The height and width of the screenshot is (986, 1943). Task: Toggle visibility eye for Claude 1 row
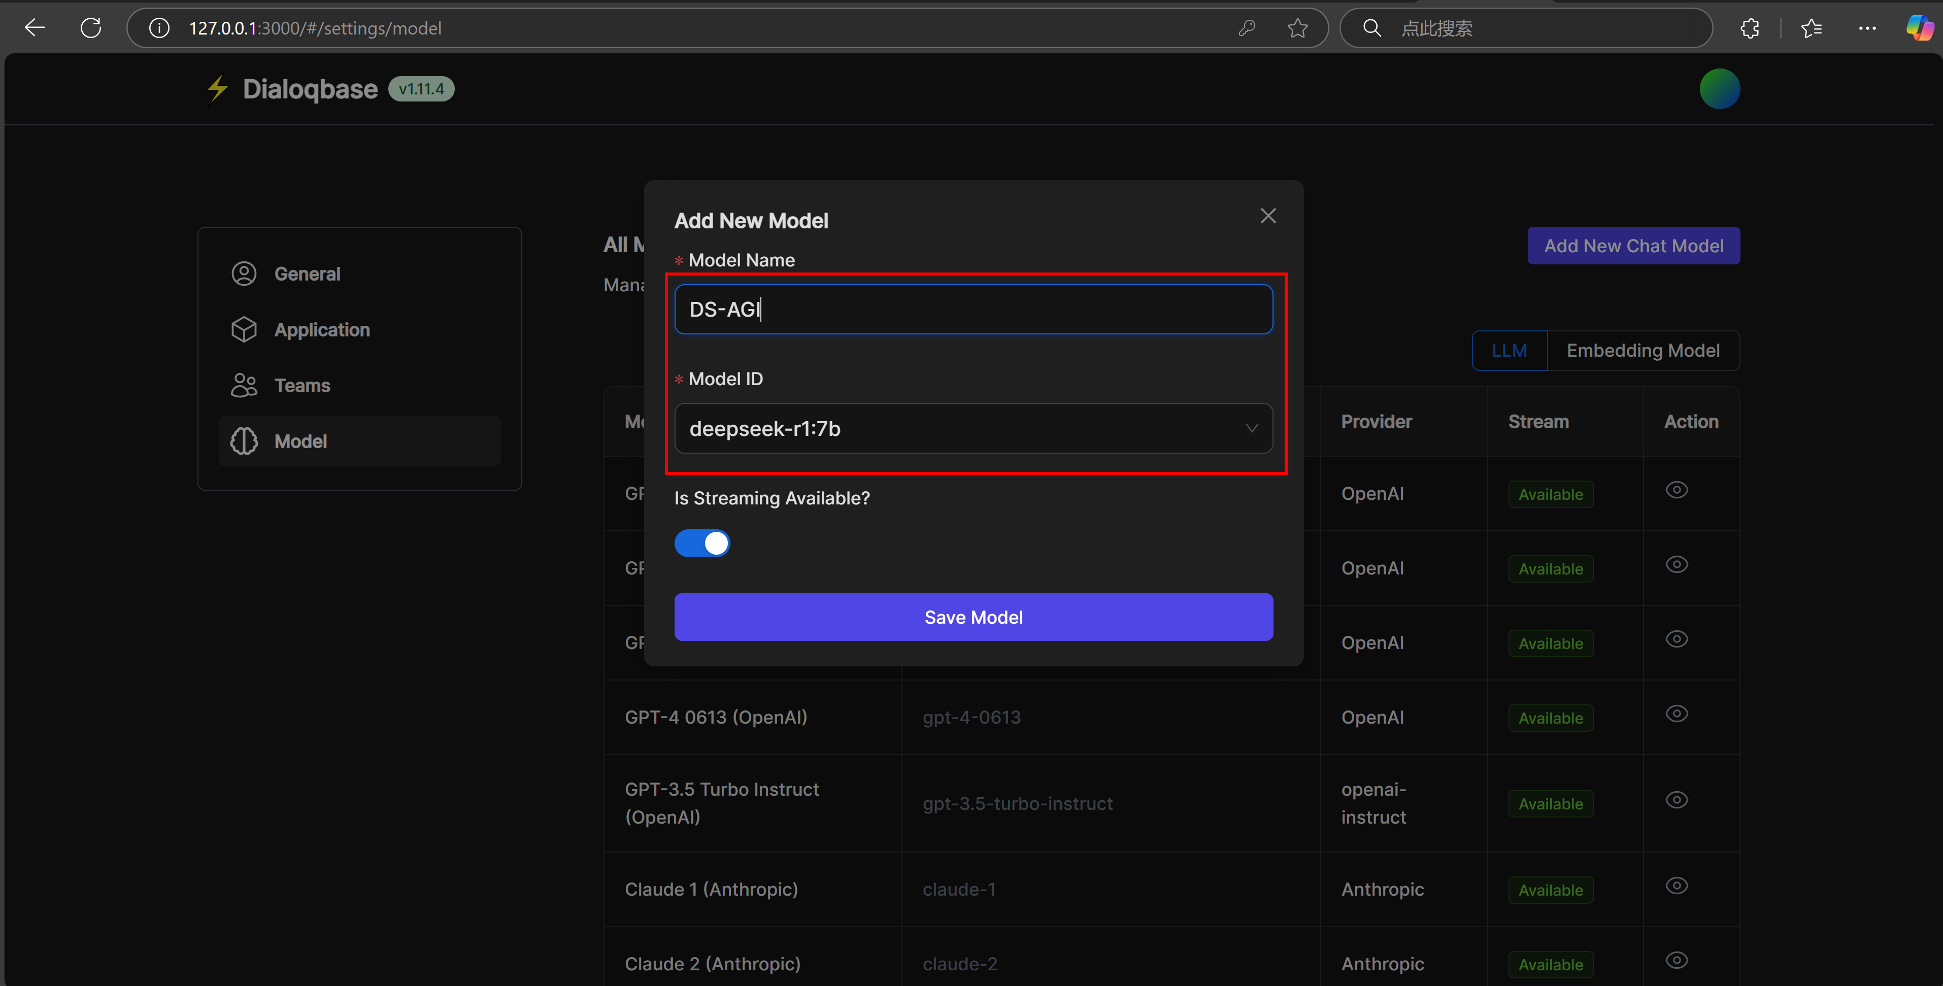(x=1676, y=886)
